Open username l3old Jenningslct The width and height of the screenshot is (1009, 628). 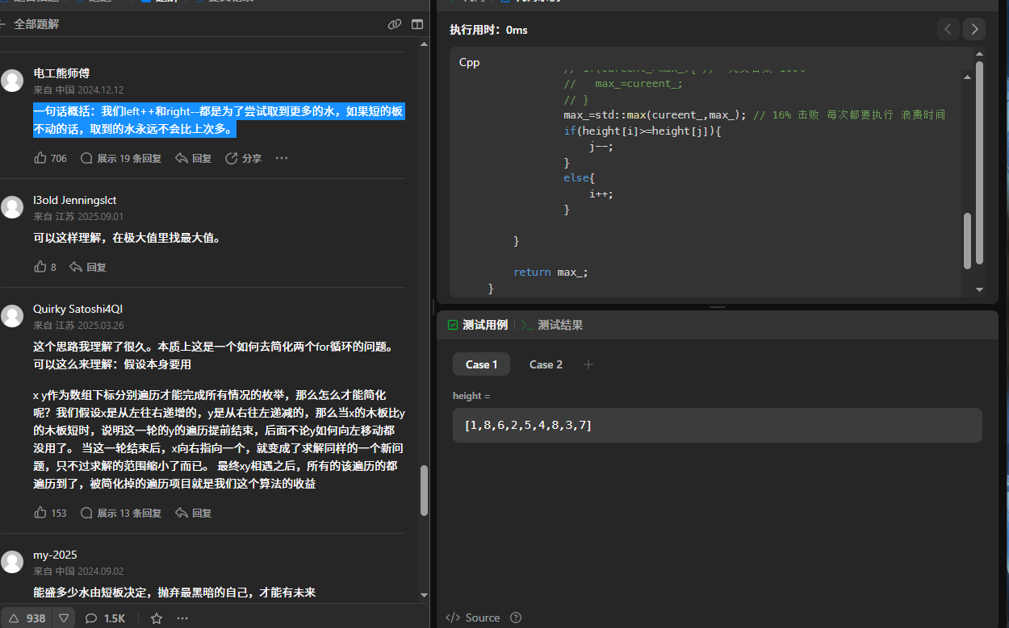pyautogui.click(x=75, y=200)
